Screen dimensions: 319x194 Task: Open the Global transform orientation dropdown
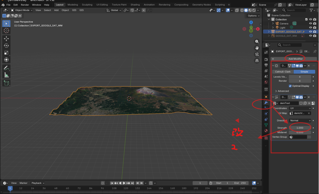114,10
